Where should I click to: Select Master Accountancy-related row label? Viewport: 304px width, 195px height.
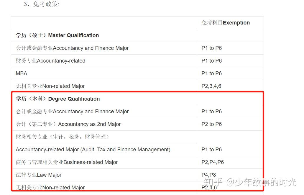point(50,61)
